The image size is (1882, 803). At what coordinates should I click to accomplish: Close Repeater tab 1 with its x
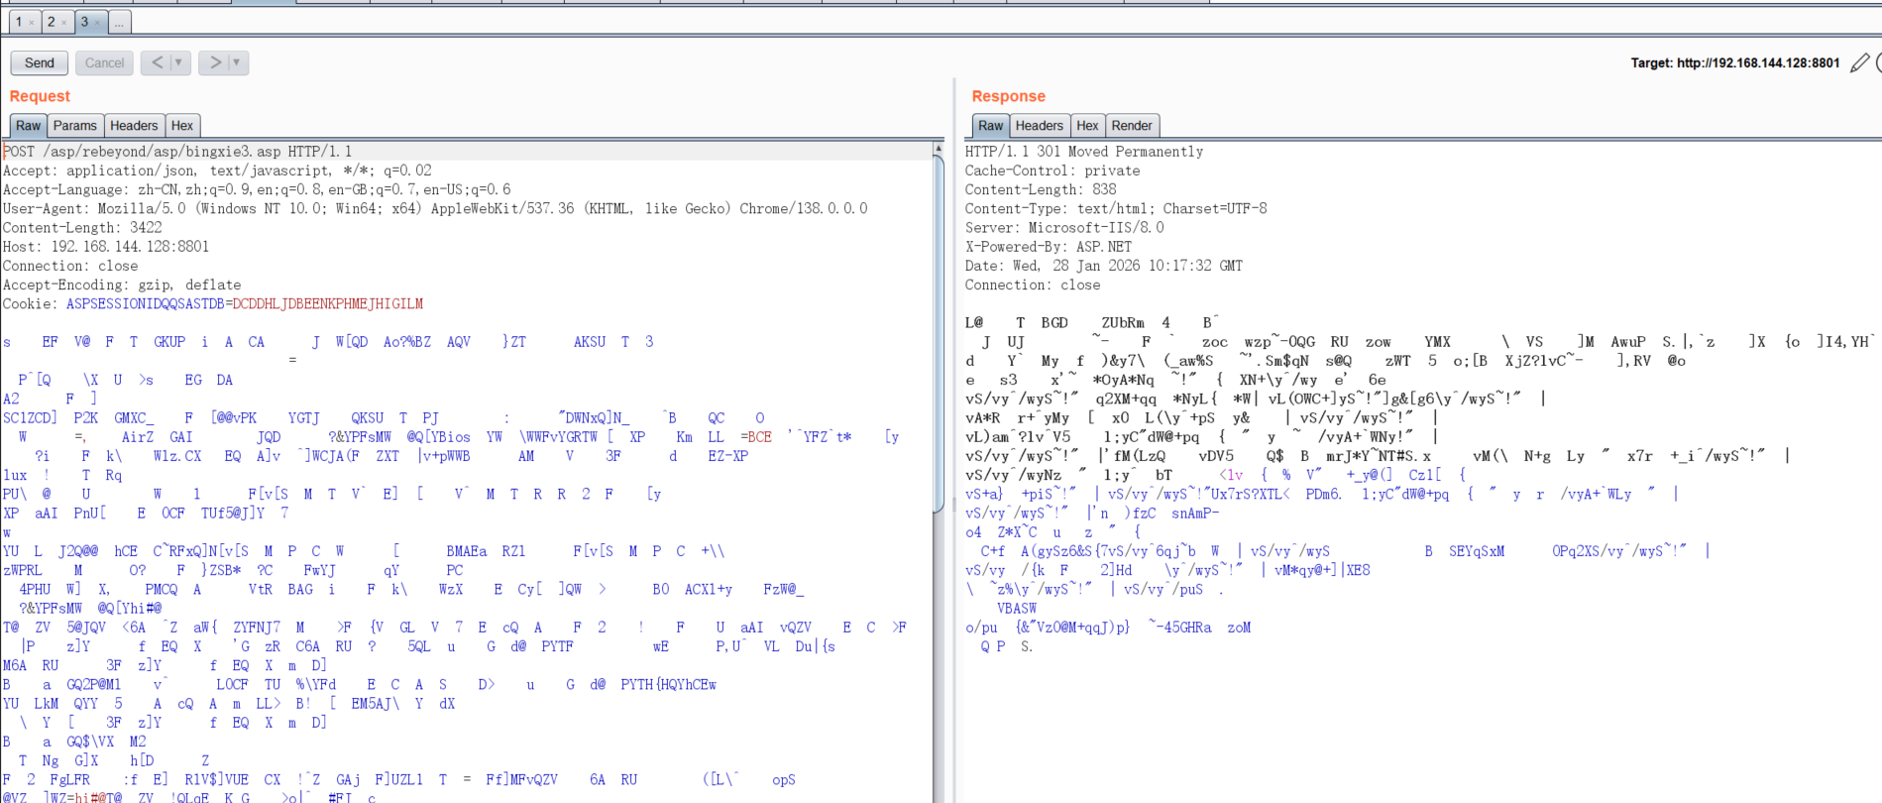click(32, 23)
